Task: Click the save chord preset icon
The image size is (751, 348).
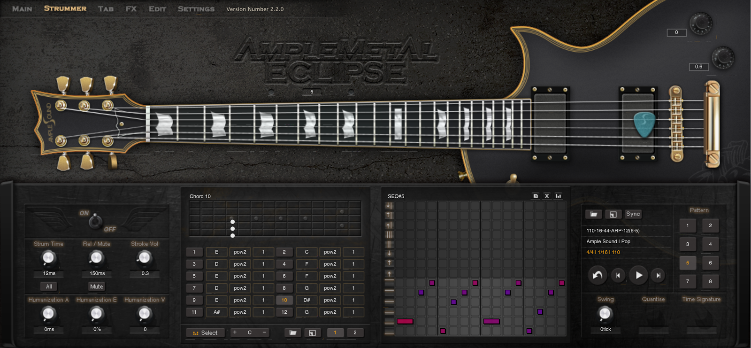Action: (312, 333)
